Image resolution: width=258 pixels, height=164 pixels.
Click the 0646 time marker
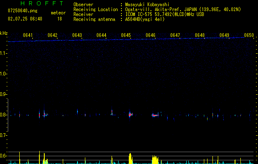coord(151,35)
